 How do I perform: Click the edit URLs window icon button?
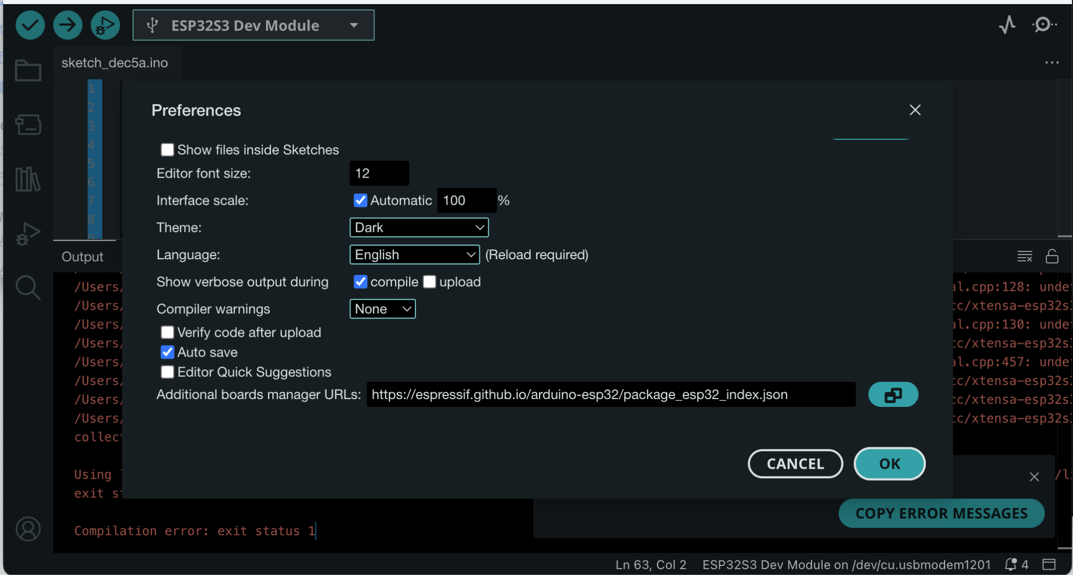[893, 394]
